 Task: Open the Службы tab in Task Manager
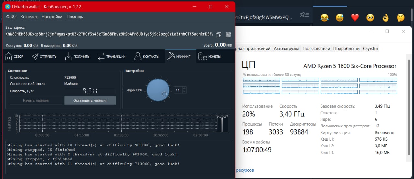(370, 48)
